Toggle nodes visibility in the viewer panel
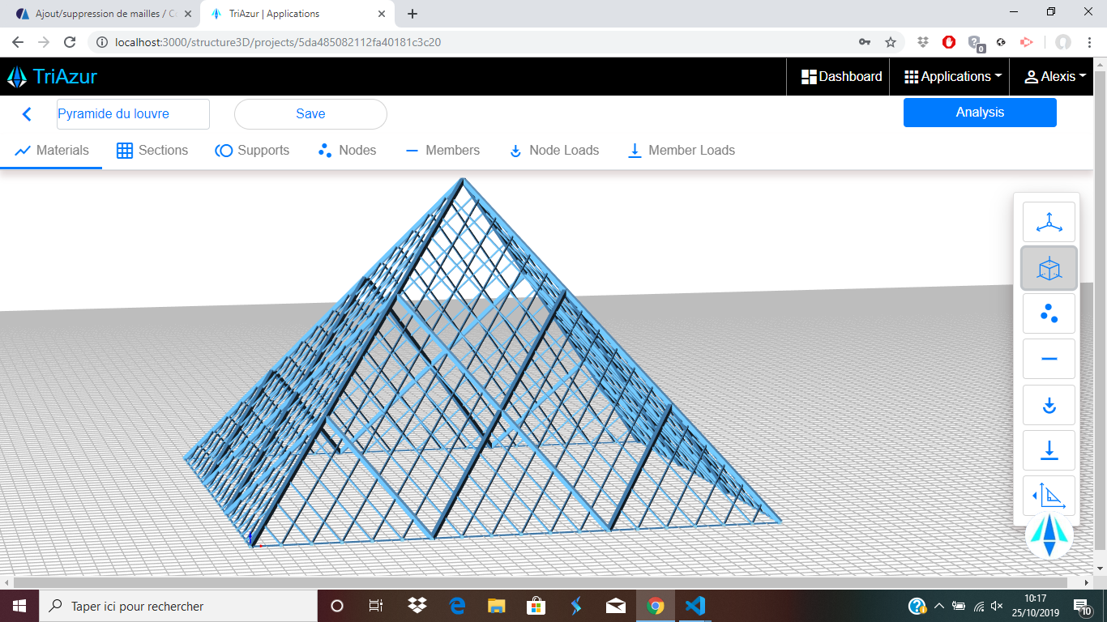The image size is (1107, 622). [x=1049, y=313]
